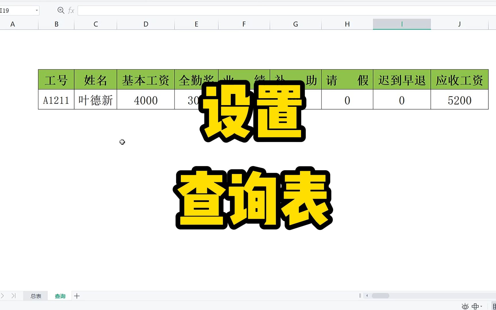Viewport: 496px width, 310px height.
Task: Select the cell with value 5200
Action: (460, 100)
